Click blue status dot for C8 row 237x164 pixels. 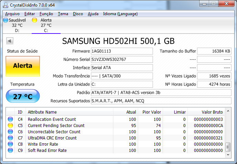coord(10,144)
